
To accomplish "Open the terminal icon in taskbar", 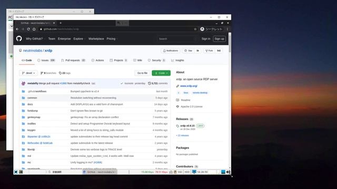I will (x=21, y=172).
